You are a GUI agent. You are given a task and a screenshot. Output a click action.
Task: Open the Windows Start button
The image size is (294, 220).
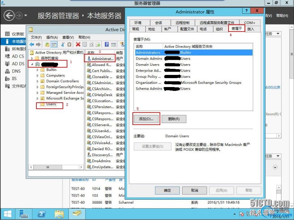pyautogui.click(x=7, y=214)
